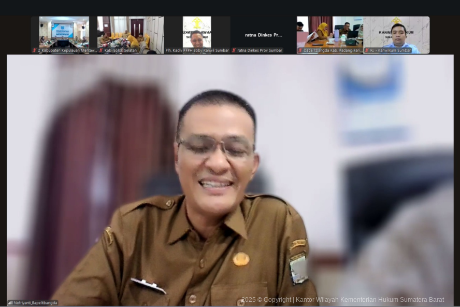The height and width of the screenshot is (307, 460).
Task: Click network signal bars icon beside Nofriyanti
Action: [x=10, y=302]
